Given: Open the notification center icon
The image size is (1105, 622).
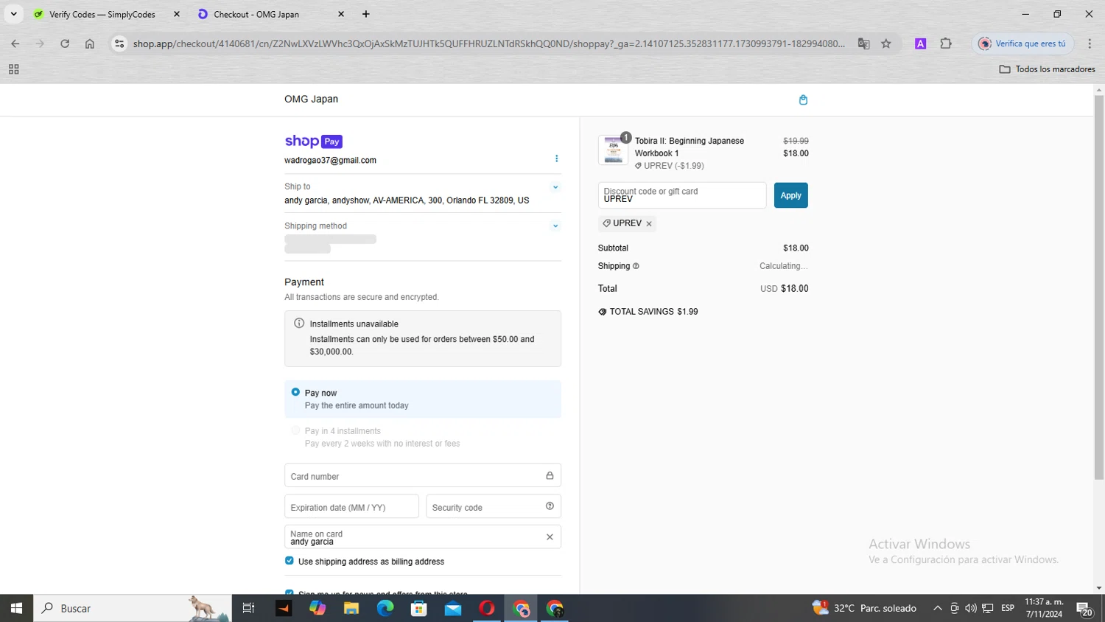Looking at the screenshot, I should point(1084,609).
